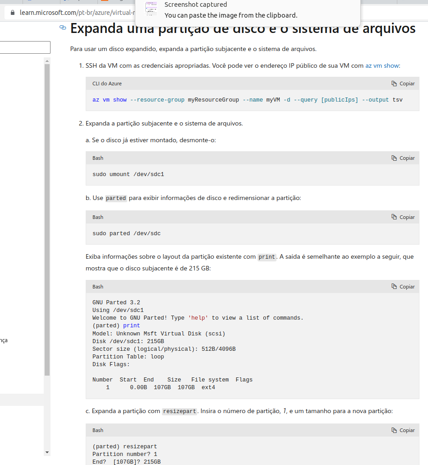This screenshot has height=465, width=428.
Task: Click the padlock icon in the browser address bar
Action: pos(12,12)
